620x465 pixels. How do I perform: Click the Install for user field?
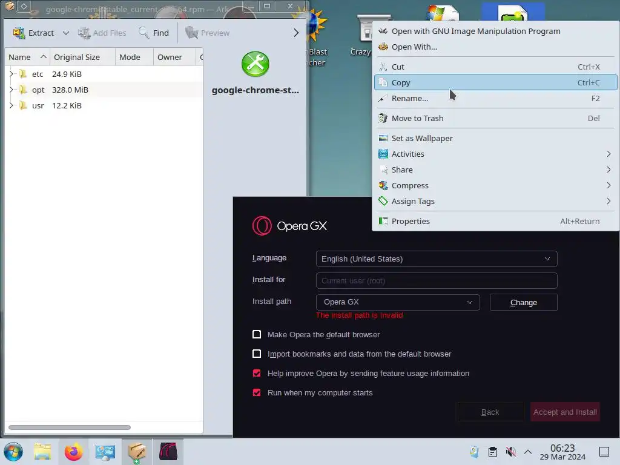click(437, 281)
